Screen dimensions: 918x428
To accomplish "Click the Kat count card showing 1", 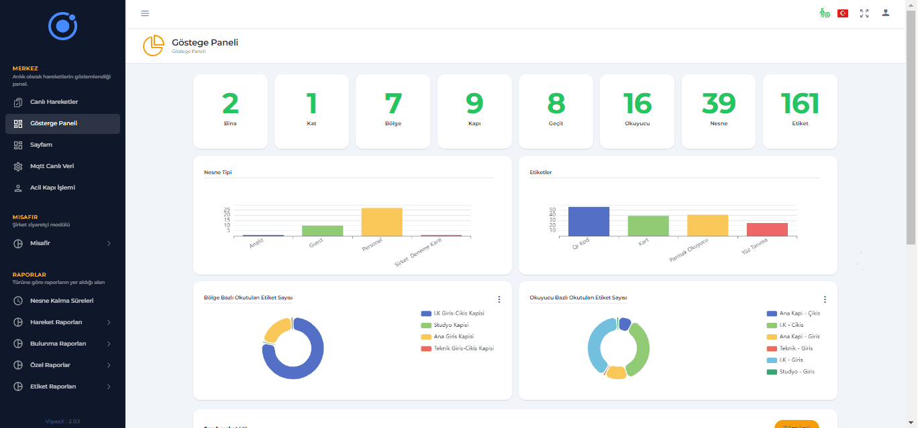I will [x=311, y=111].
